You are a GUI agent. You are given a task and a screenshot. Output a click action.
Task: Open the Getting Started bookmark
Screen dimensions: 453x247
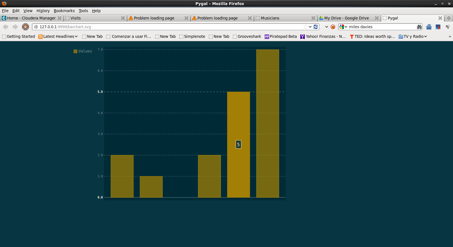(18, 36)
